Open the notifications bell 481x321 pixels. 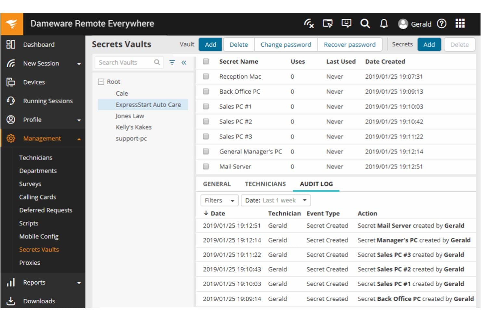[384, 23]
